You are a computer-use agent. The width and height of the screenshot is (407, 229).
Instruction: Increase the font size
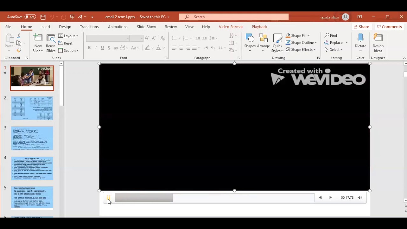pyautogui.click(x=147, y=38)
